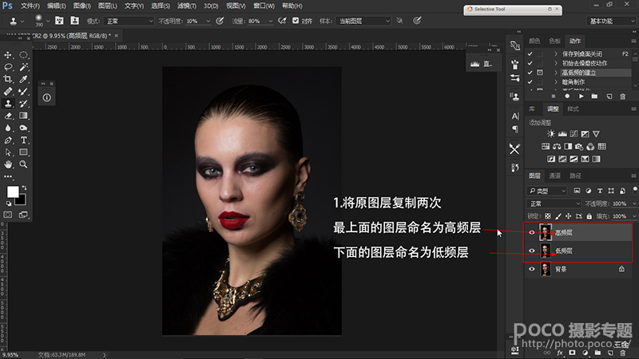Toggle visibility of the 背景 layer
This screenshot has height=359, width=639.
534,270
